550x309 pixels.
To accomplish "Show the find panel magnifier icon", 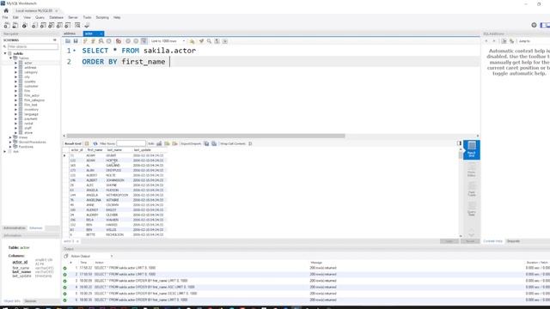I will (209, 41).
